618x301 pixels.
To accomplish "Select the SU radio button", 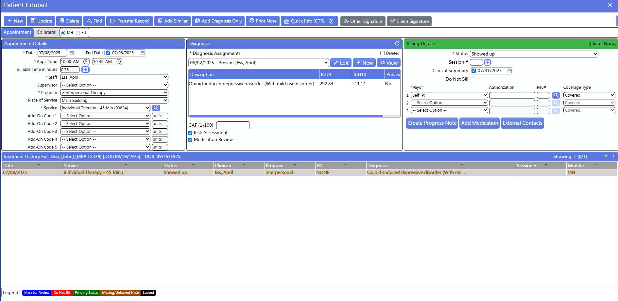I will pyautogui.click(x=78, y=33).
